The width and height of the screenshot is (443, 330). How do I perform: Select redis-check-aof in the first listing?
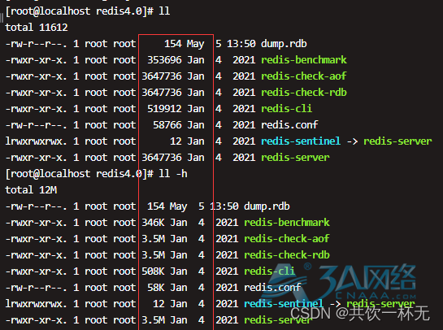304,76
